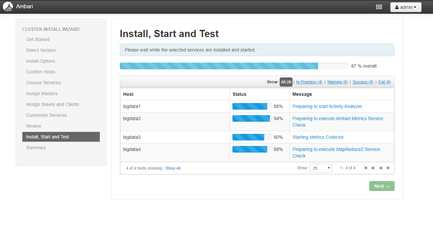This screenshot has width=433, height=228.
Task: Click the Ambari title text
Action: 24,6
